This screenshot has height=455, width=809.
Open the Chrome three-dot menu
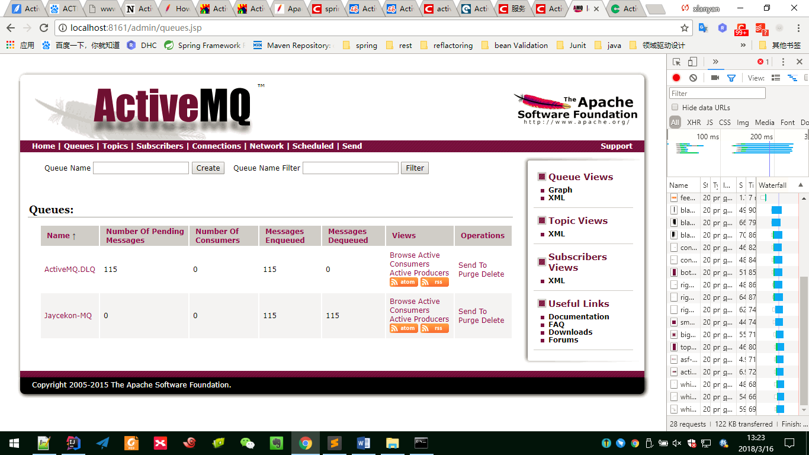(x=798, y=28)
